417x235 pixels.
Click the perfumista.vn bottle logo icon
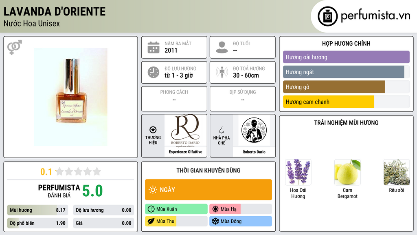[x=327, y=16]
